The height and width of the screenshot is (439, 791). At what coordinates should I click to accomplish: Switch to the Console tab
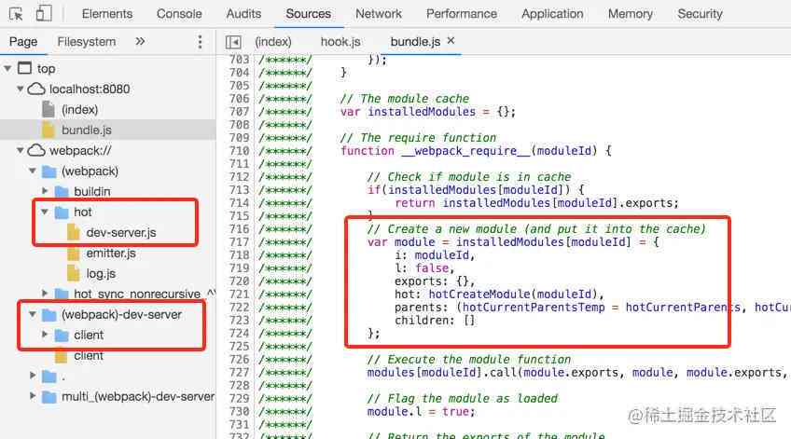click(x=179, y=14)
